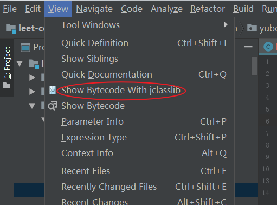Click the leet-code project folder icon

pos(11,29)
